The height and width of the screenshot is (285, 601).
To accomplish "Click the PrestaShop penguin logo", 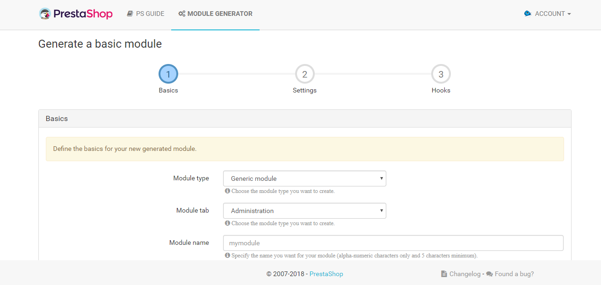I will point(45,14).
